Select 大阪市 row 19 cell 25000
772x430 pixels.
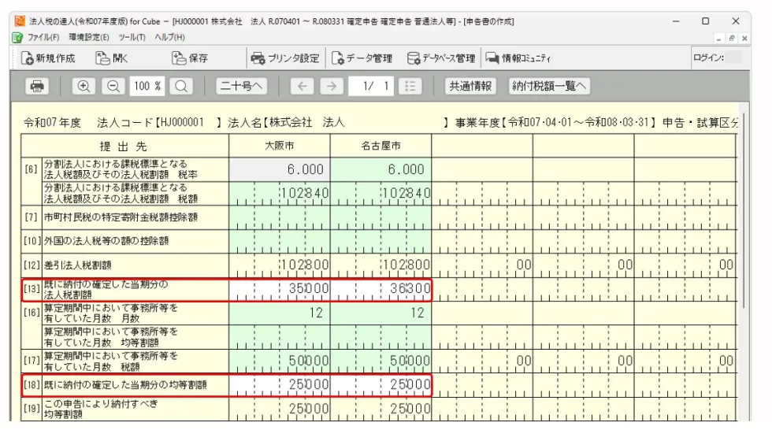279,409
